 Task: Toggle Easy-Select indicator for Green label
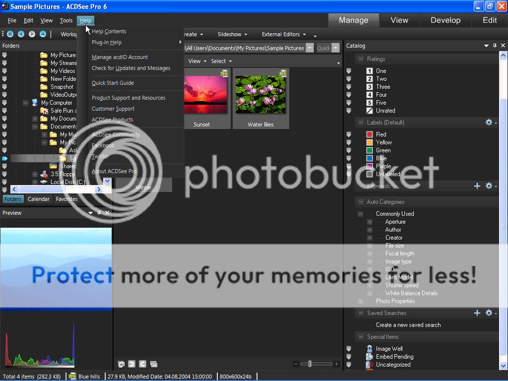pyautogui.click(x=349, y=150)
